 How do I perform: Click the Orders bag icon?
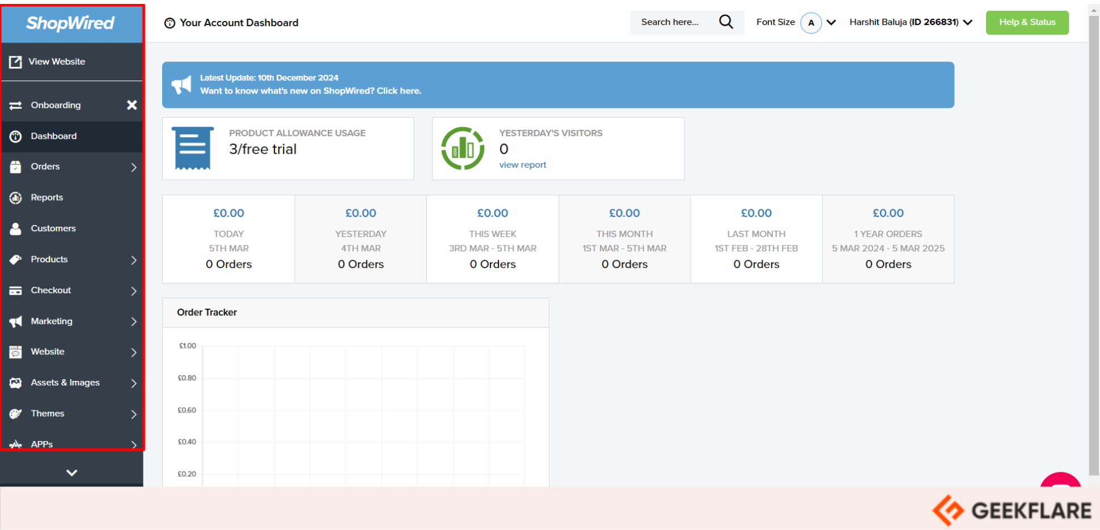15,167
